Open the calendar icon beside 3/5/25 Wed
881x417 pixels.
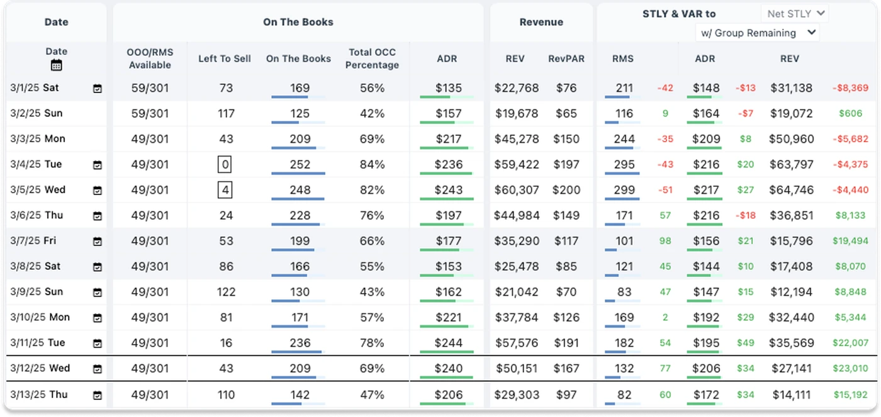click(x=98, y=190)
